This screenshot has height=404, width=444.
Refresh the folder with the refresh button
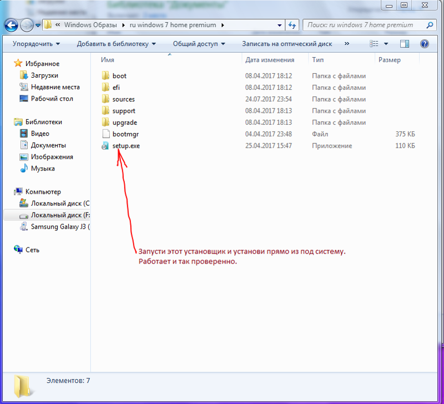click(x=292, y=25)
